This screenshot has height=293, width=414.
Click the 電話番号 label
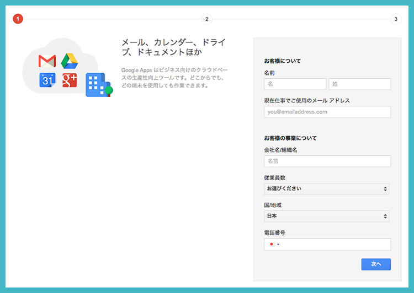(x=274, y=232)
